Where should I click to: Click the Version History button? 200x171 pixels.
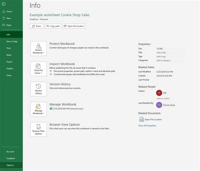click(38, 89)
